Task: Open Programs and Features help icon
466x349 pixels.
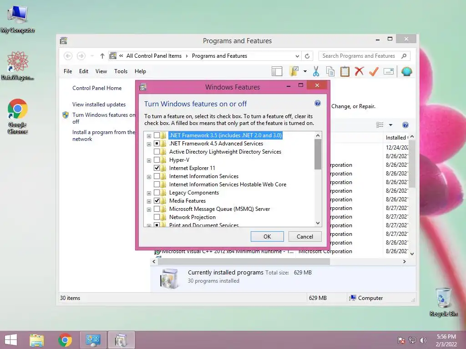Action: (405, 125)
